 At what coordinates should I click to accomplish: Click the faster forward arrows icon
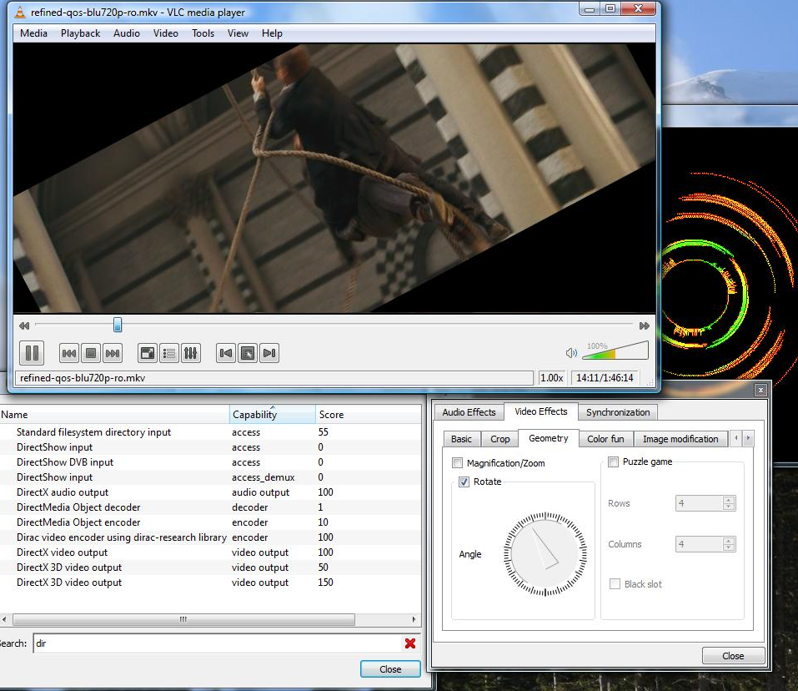[x=645, y=325]
